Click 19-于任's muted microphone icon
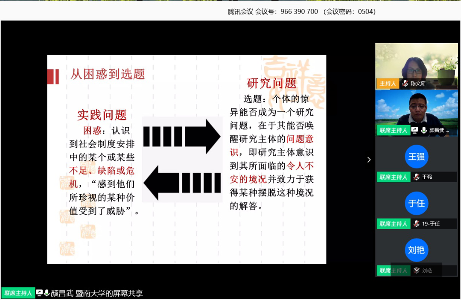Viewport: 461px width, 300px height. click(416, 224)
